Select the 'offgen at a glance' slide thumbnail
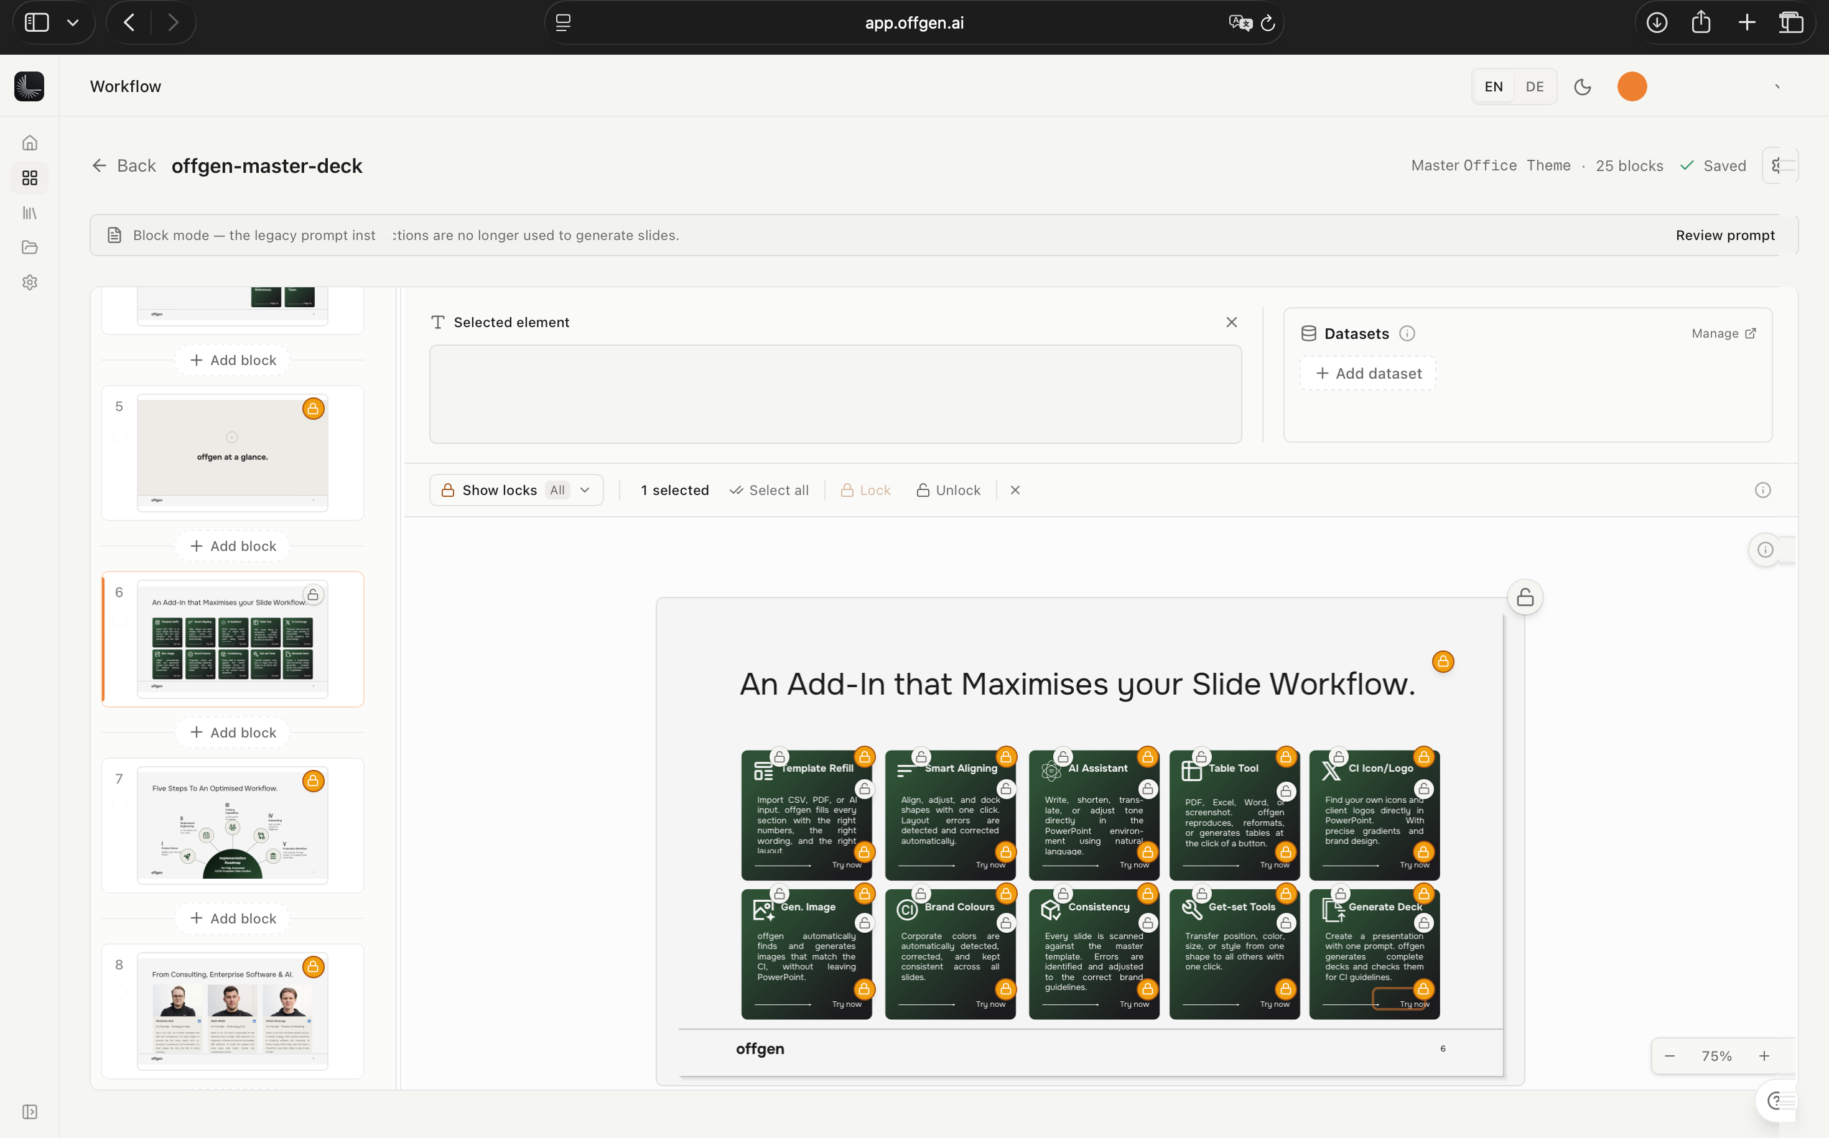Viewport: 1829px width, 1138px height. click(233, 454)
